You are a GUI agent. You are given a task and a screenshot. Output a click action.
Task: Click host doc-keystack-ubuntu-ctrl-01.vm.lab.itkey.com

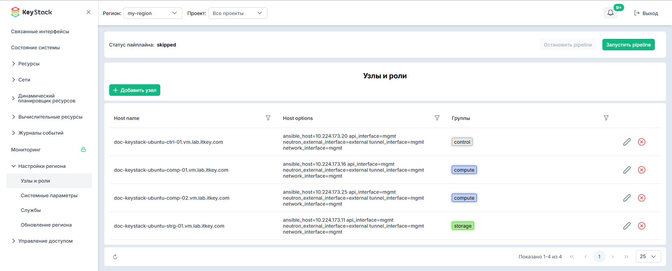168,142
